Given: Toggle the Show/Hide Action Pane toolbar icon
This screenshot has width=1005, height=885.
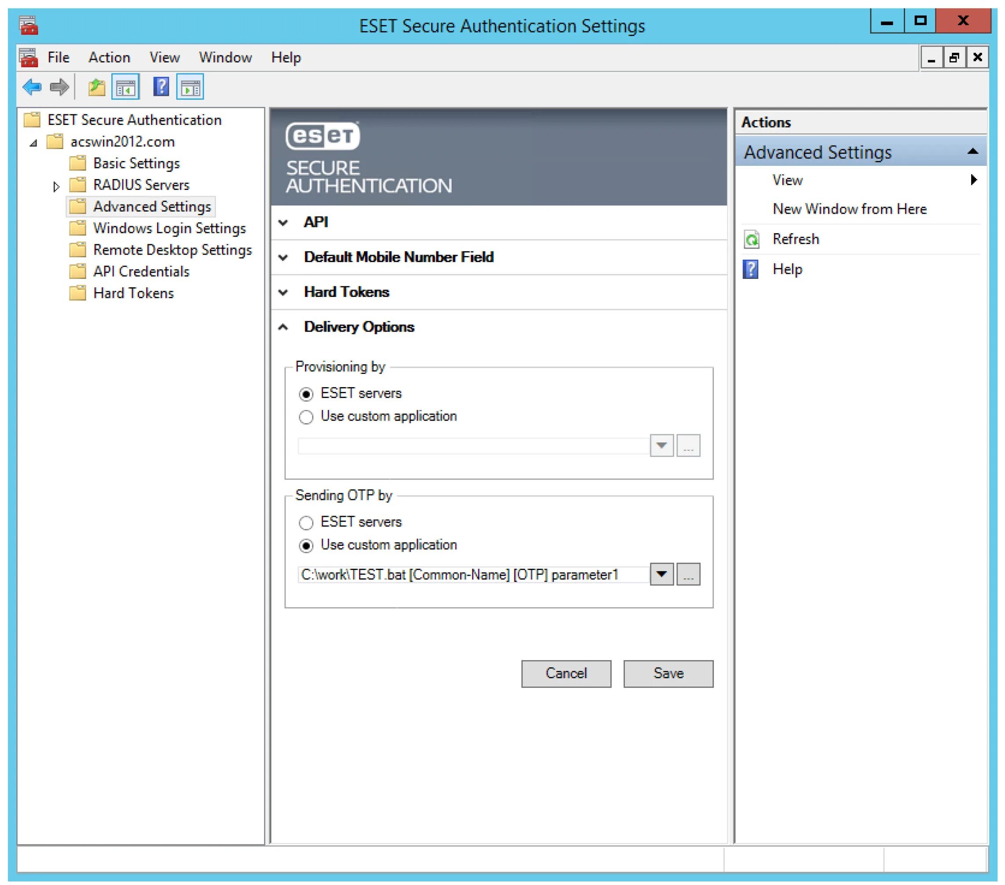Looking at the screenshot, I should pos(190,88).
